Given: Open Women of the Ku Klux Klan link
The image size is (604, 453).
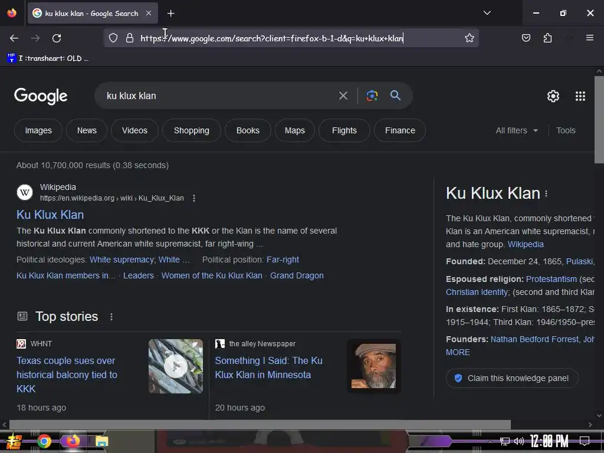Looking at the screenshot, I should pos(212,275).
